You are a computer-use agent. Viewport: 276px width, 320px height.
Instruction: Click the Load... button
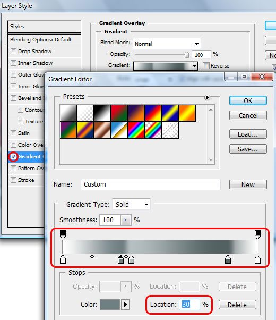pyautogui.click(x=248, y=134)
